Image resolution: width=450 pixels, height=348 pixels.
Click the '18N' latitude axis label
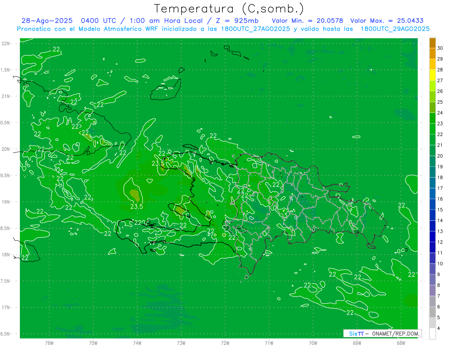pyautogui.click(x=6, y=255)
